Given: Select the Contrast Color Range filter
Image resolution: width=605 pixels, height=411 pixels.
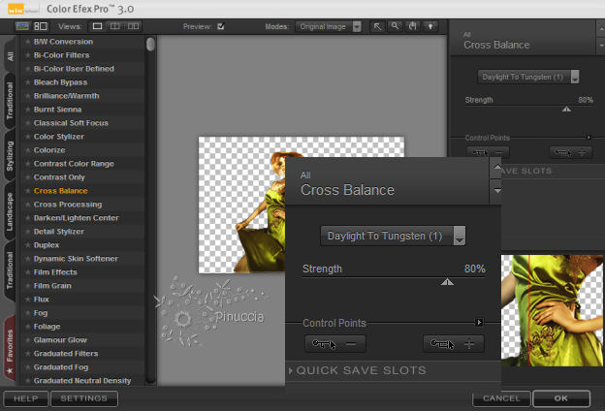Looking at the screenshot, I should (x=74, y=164).
